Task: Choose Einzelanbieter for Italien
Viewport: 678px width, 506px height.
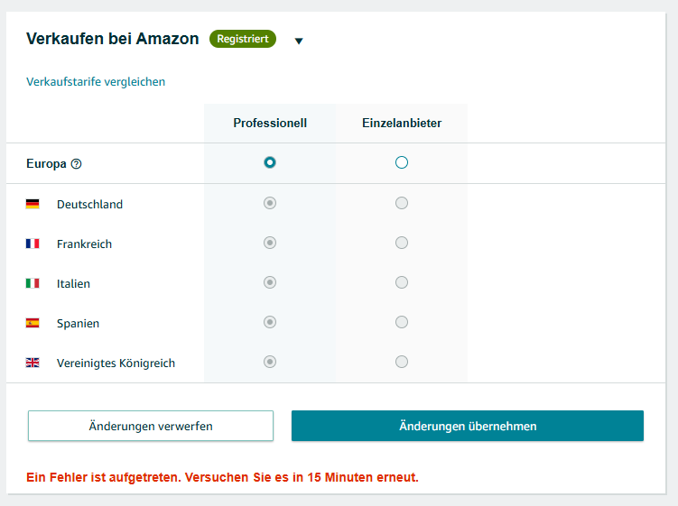Action: 402,282
